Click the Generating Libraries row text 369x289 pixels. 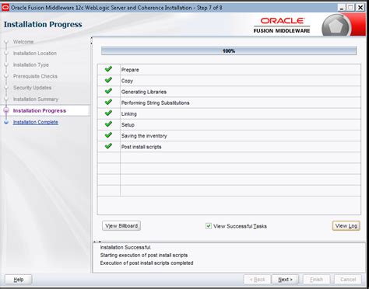pos(144,92)
